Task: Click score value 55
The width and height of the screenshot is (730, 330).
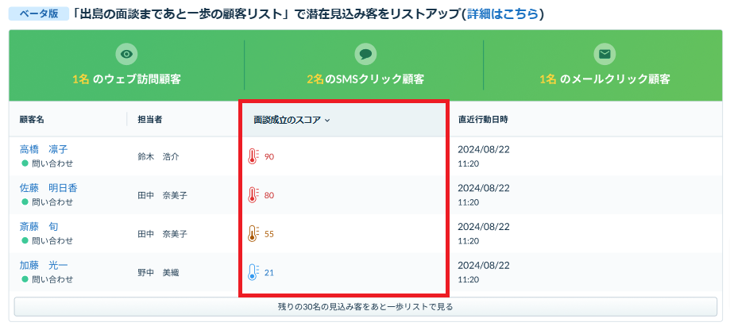Action: (x=269, y=234)
